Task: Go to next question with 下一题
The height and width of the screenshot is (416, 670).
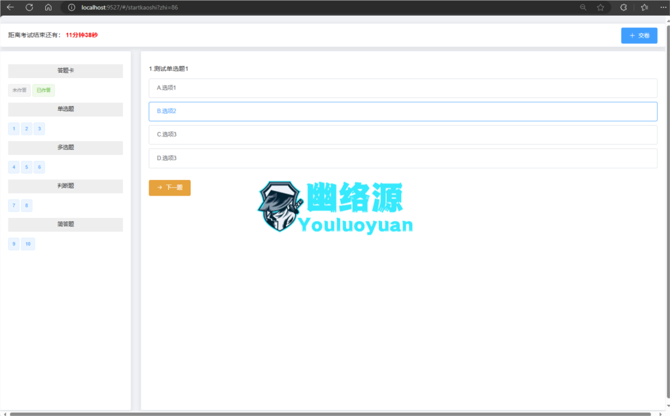Action: tap(169, 188)
